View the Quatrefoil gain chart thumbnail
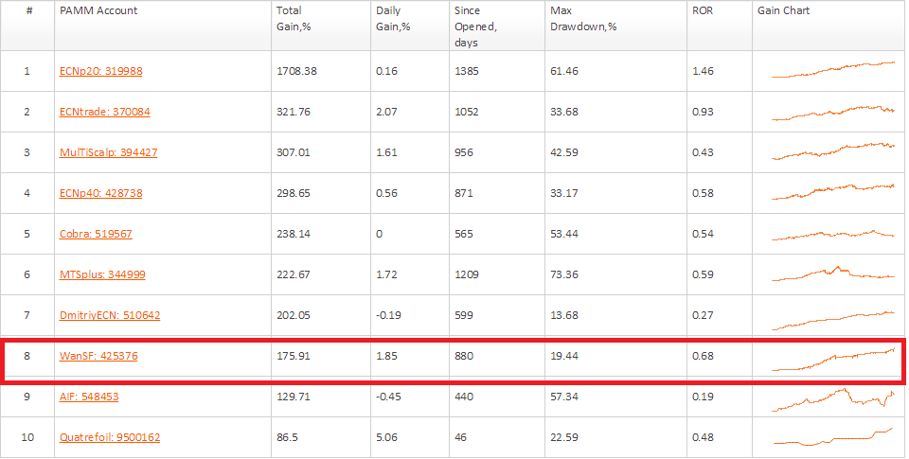Screen dimensions: 909x459 pos(832,437)
